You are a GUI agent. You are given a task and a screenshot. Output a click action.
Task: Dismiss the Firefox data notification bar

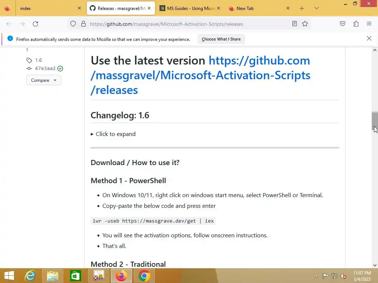(x=369, y=38)
